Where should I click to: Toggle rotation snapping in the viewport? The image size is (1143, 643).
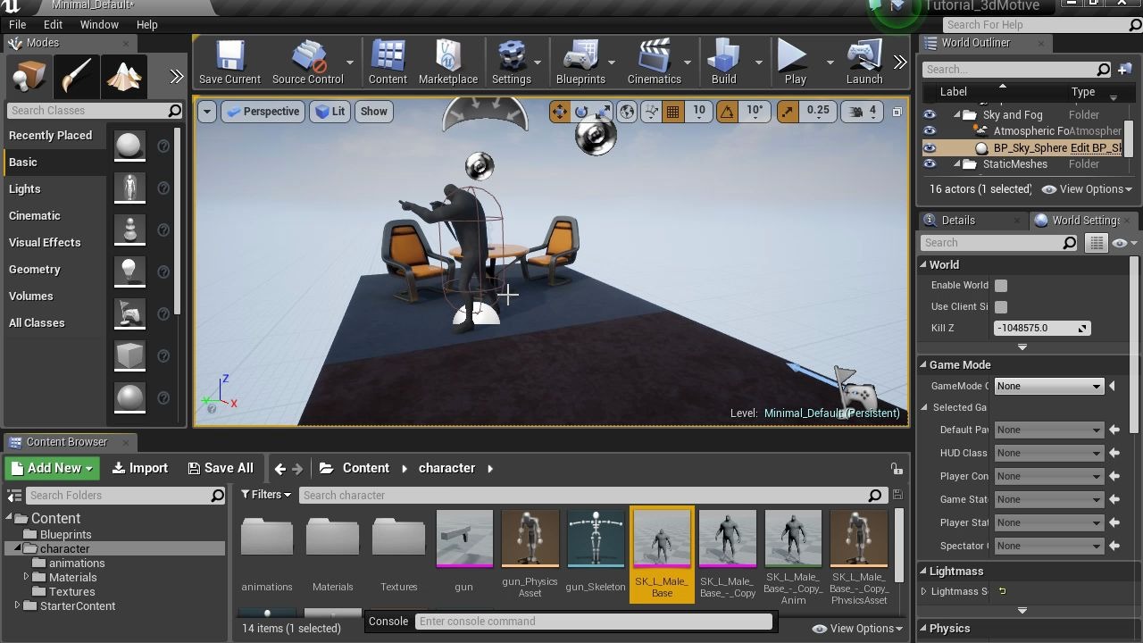point(728,111)
